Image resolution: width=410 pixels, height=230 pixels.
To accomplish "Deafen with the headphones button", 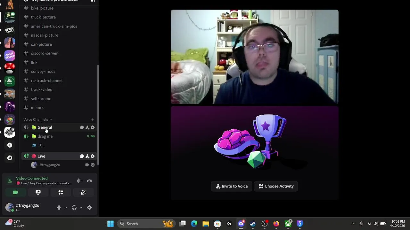I will tap(74, 208).
